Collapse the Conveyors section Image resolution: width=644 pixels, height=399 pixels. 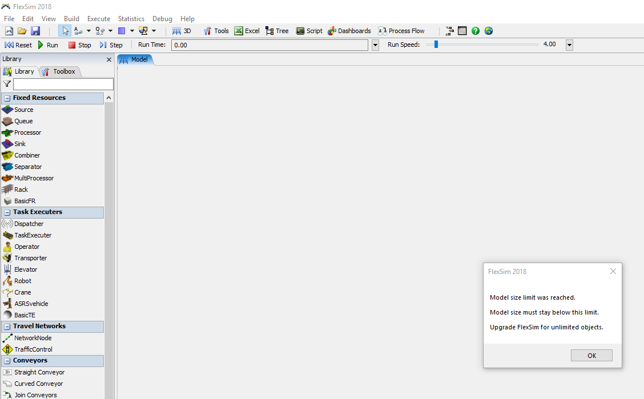[x=7, y=361]
